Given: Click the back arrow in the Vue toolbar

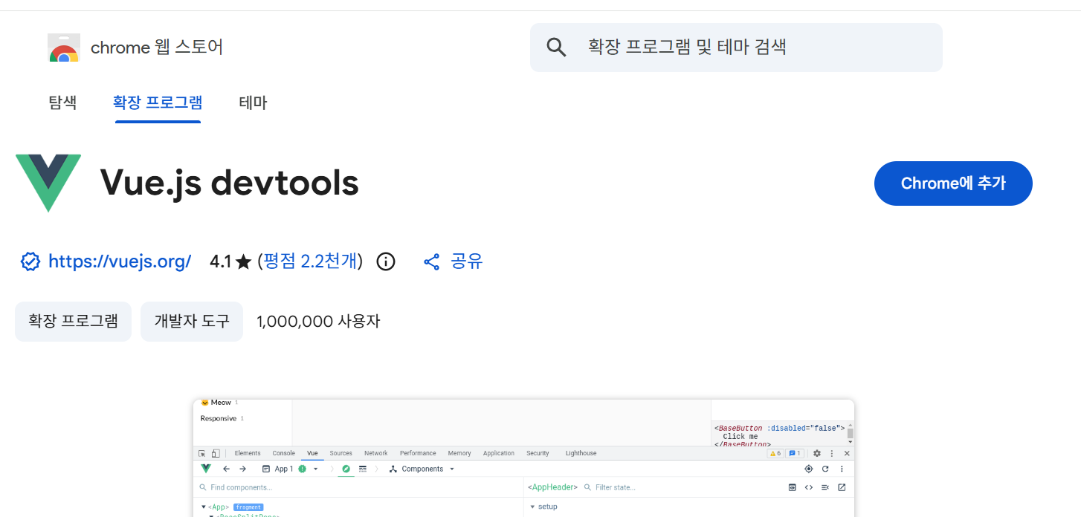Looking at the screenshot, I should point(226,469).
